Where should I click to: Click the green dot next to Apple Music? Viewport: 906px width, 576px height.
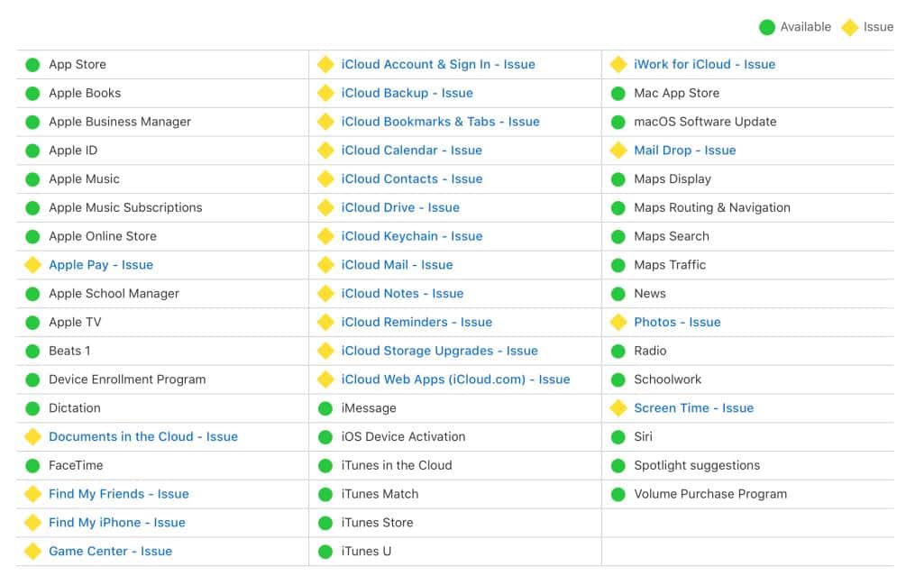tap(33, 179)
